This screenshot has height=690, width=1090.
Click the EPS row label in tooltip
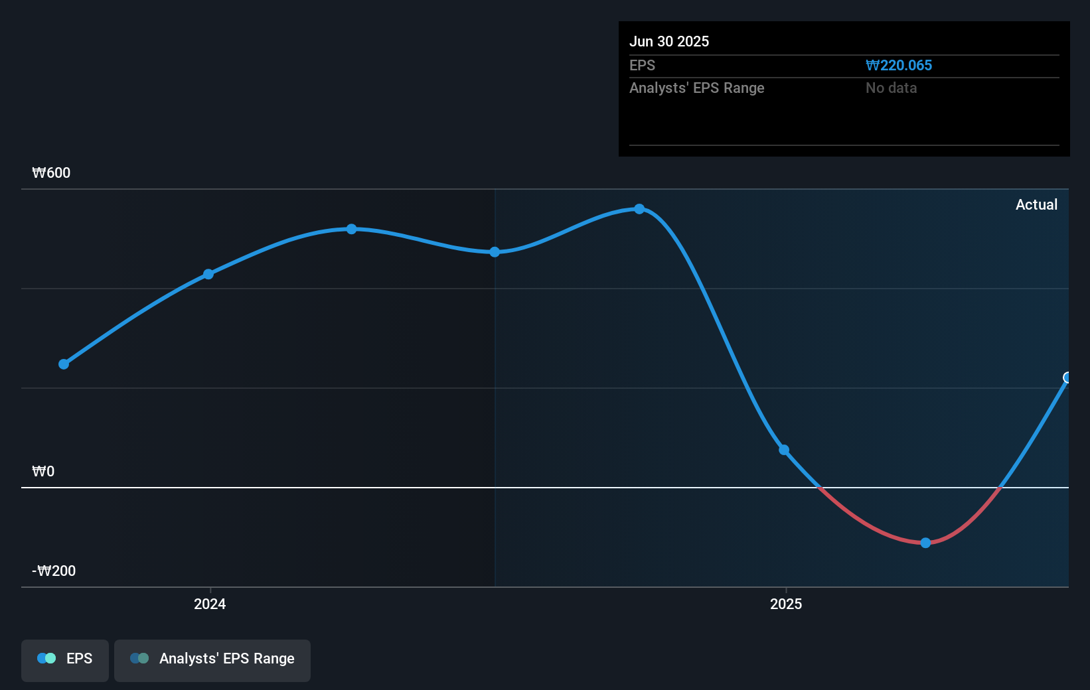[x=642, y=65]
